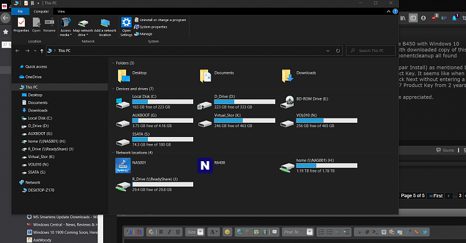Select Quick access in navigation pane
Screen dimensions: 466x243
click(x=33, y=67)
